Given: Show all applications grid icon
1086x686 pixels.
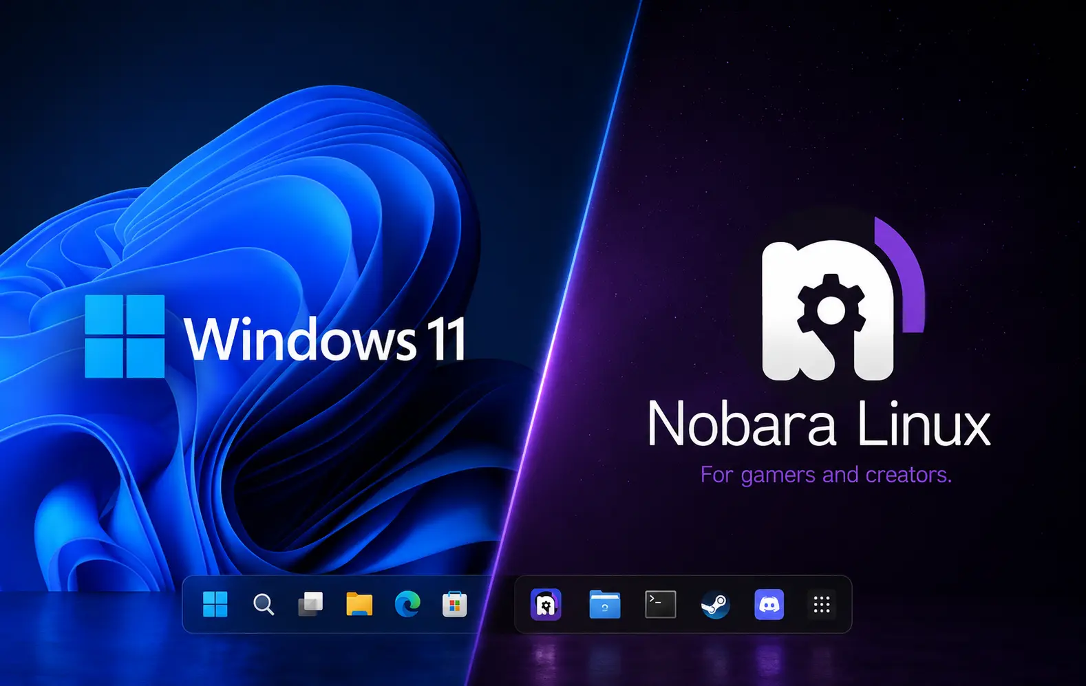Looking at the screenshot, I should 822,605.
